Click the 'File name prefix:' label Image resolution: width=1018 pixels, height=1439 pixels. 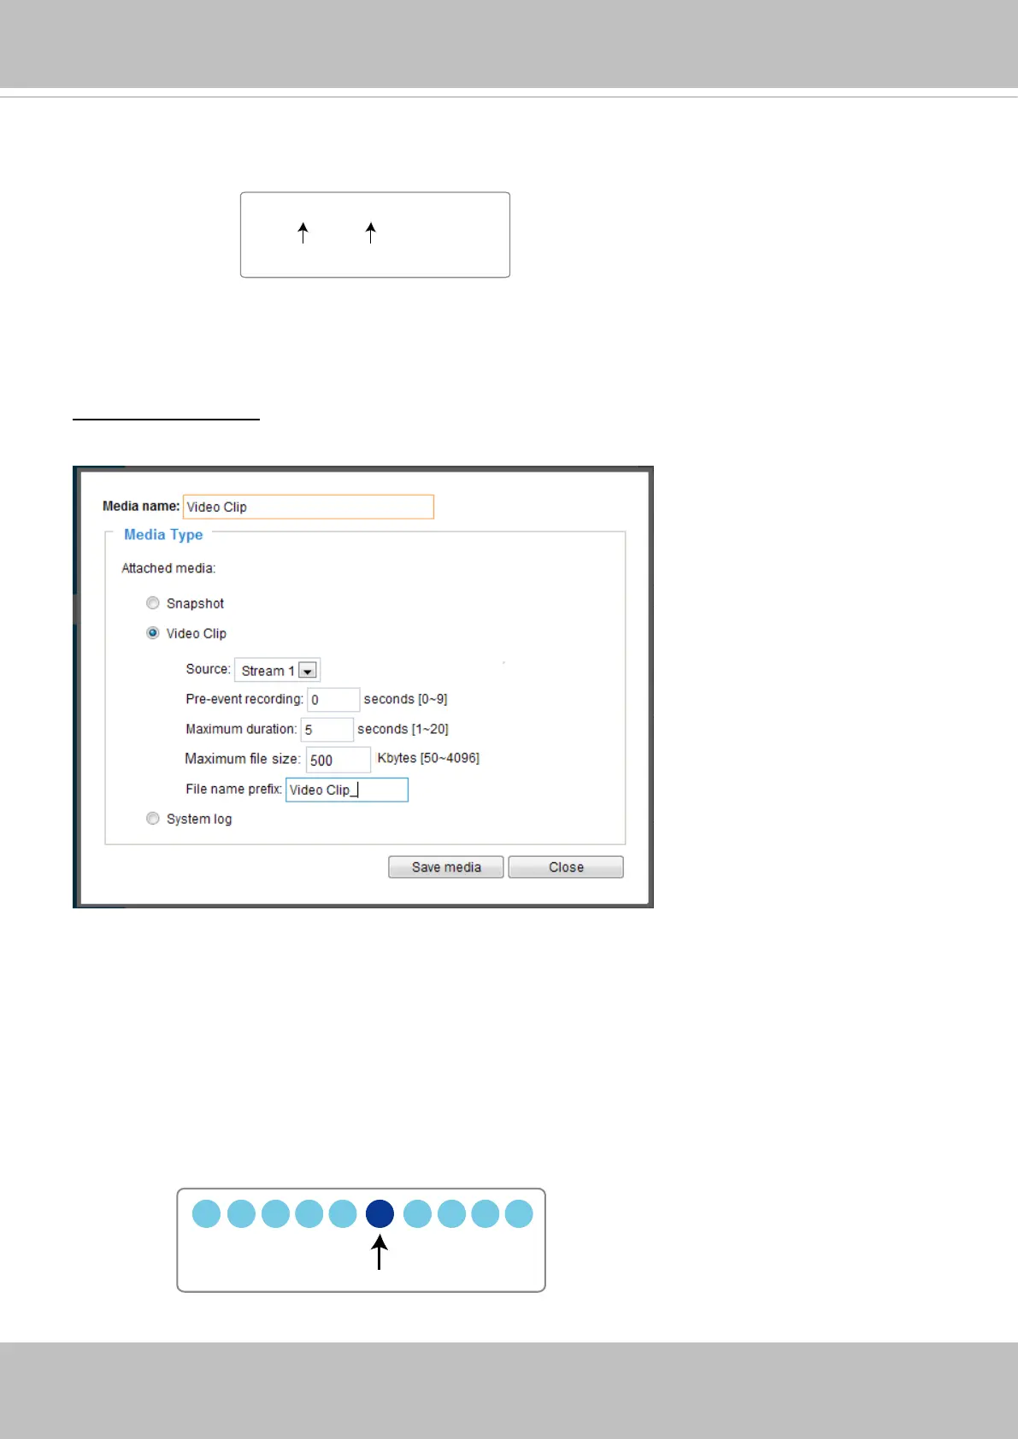[x=233, y=789]
